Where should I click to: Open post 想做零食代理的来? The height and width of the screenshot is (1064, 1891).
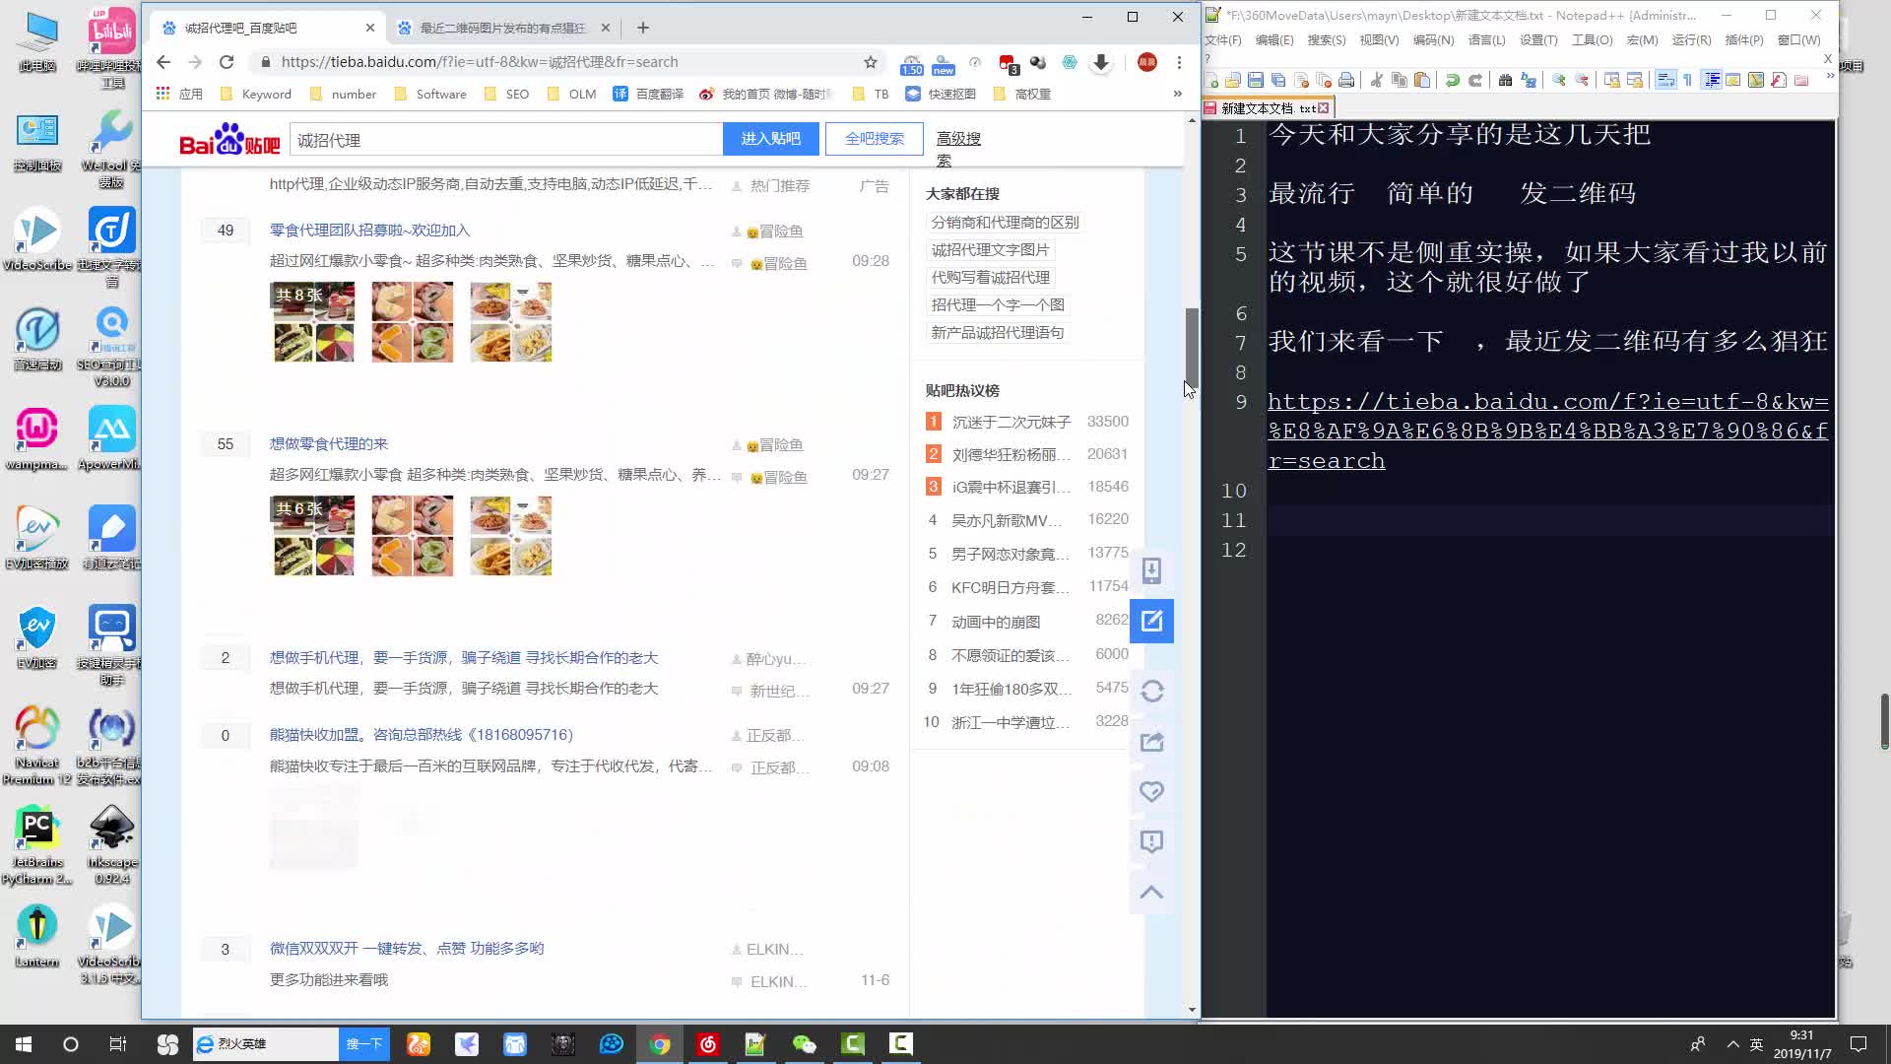point(329,443)
